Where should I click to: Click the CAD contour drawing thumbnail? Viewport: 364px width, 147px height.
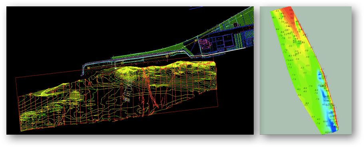[130, 71]
